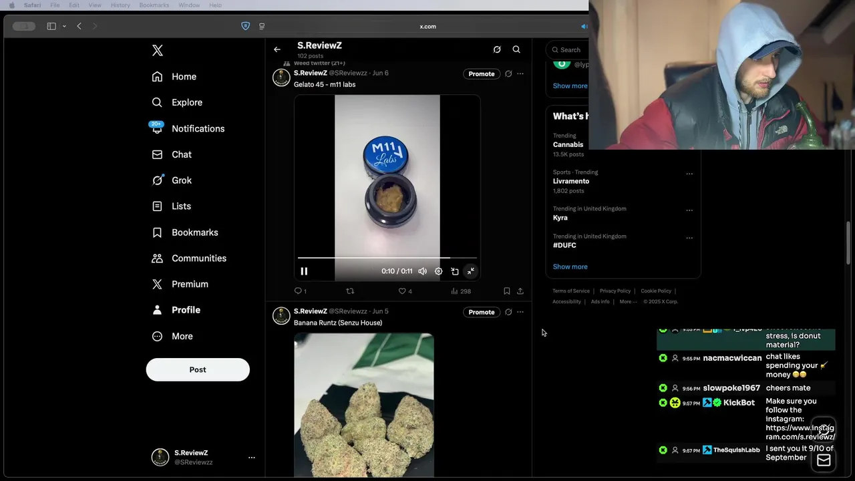Open S.ReviewZ avatar on Gelato post
The width and height of the screenshot is (855, 481).
281,77
